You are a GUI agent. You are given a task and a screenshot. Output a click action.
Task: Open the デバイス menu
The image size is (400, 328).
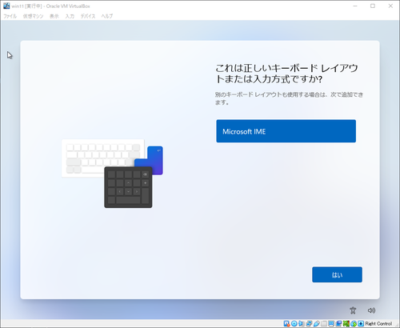pos(88,16)
